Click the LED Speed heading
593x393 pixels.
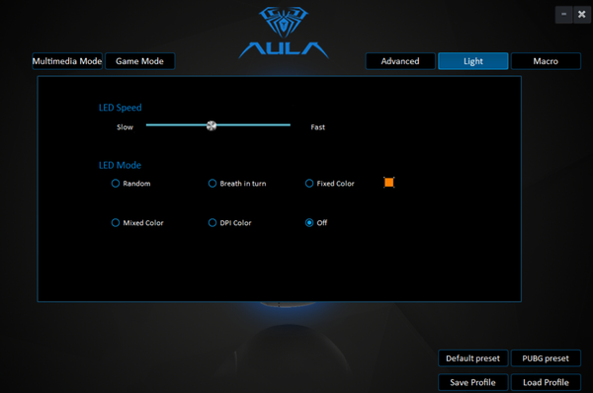point(121,108)
